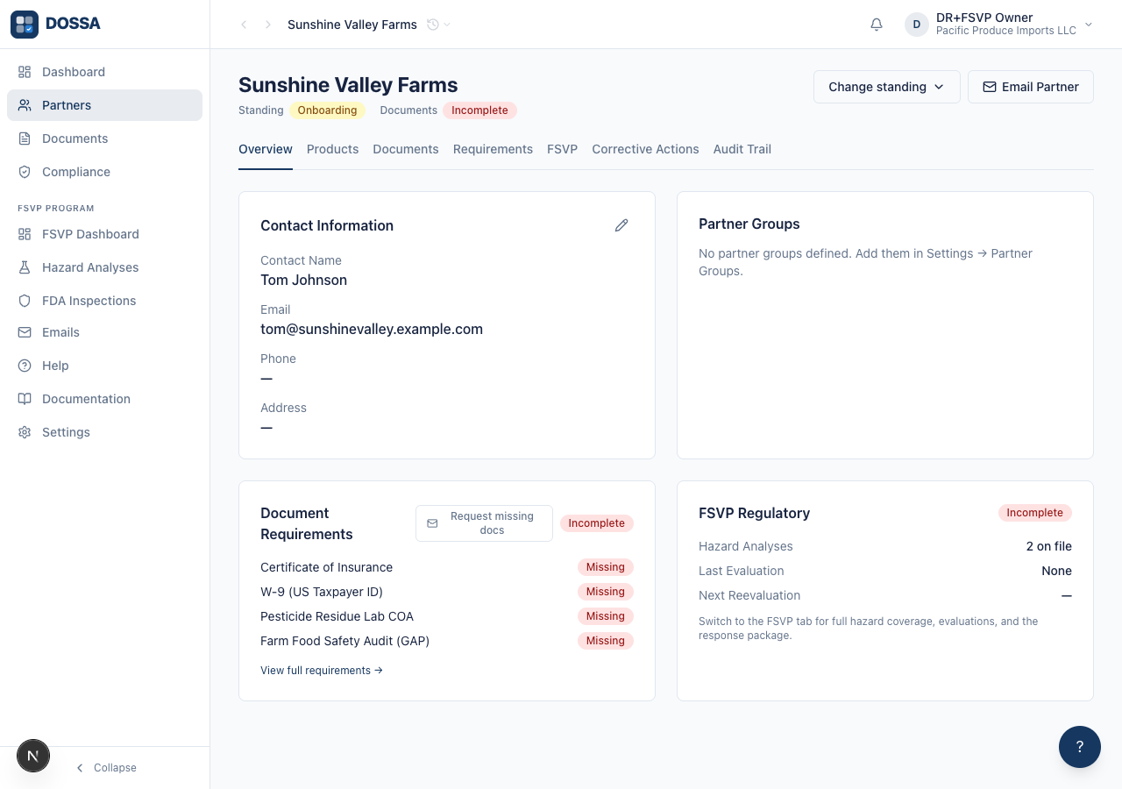Click the Email Partner button
The image size is (1122, 789).
pyautogui.click(x=1031, y=87)
